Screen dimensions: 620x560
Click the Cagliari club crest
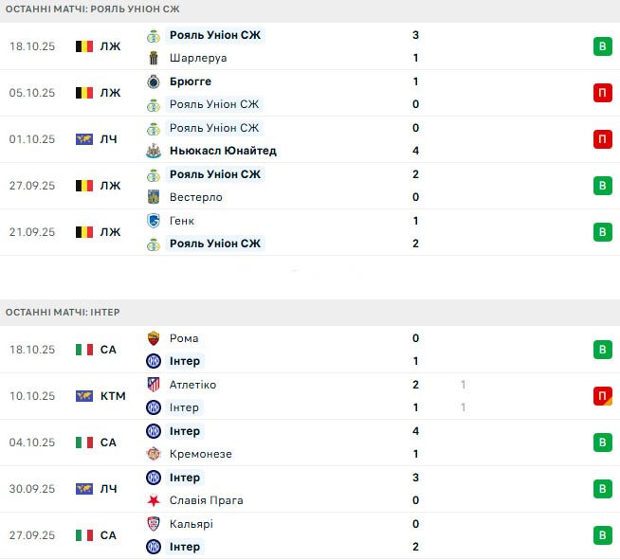tap(154, 524)
